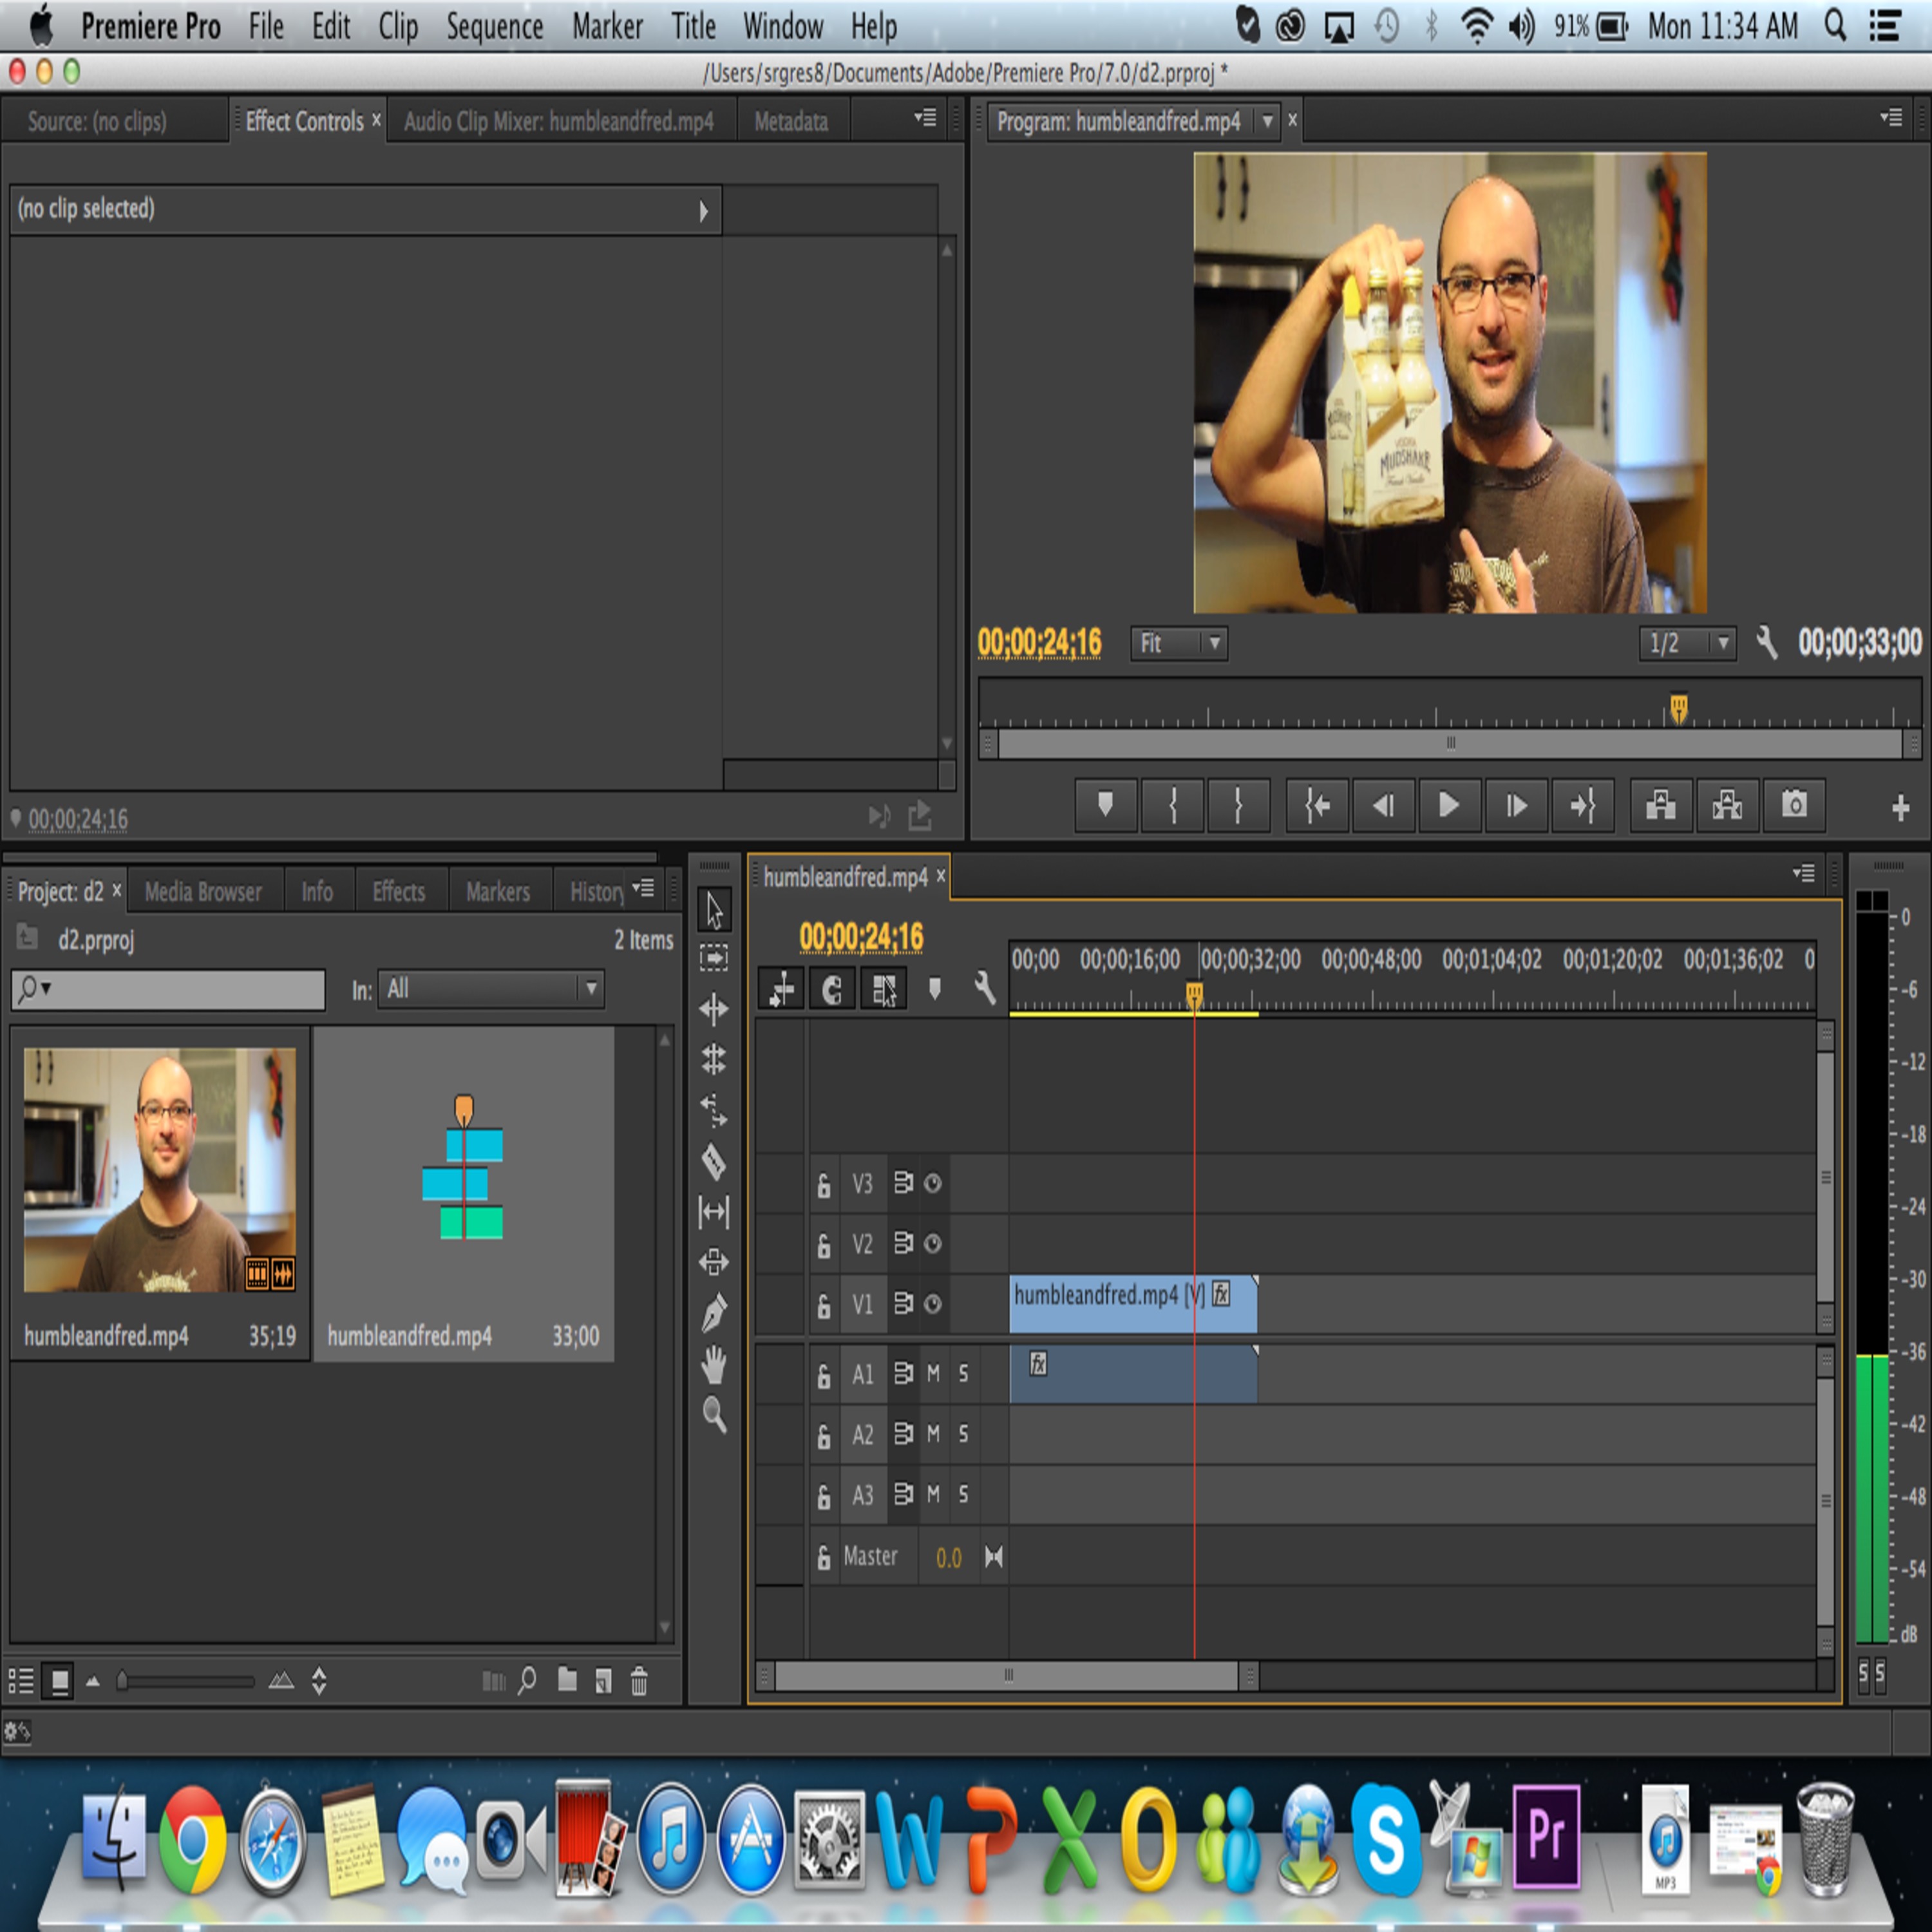1932x1932 pixels.
Task: Open the In: All filter dropdown
Action: (490, 989)
